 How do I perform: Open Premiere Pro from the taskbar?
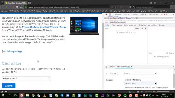coord(102,95)
